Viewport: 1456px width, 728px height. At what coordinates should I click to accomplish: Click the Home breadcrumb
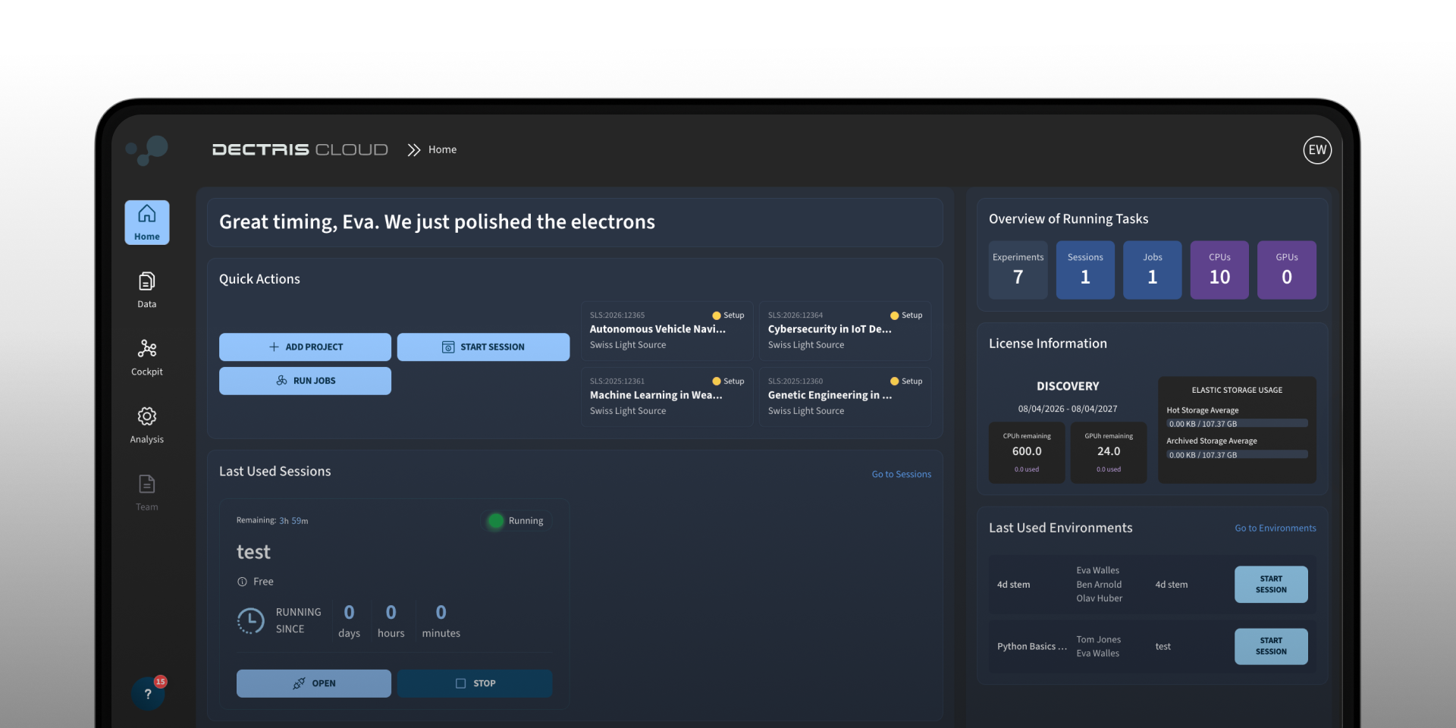(442, 150)
